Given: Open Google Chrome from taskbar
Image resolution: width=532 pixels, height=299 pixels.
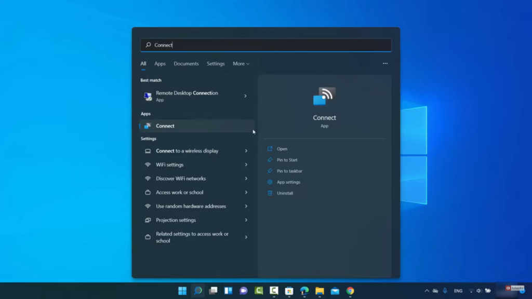Looking at the screenshot, I should click(350, 291).
